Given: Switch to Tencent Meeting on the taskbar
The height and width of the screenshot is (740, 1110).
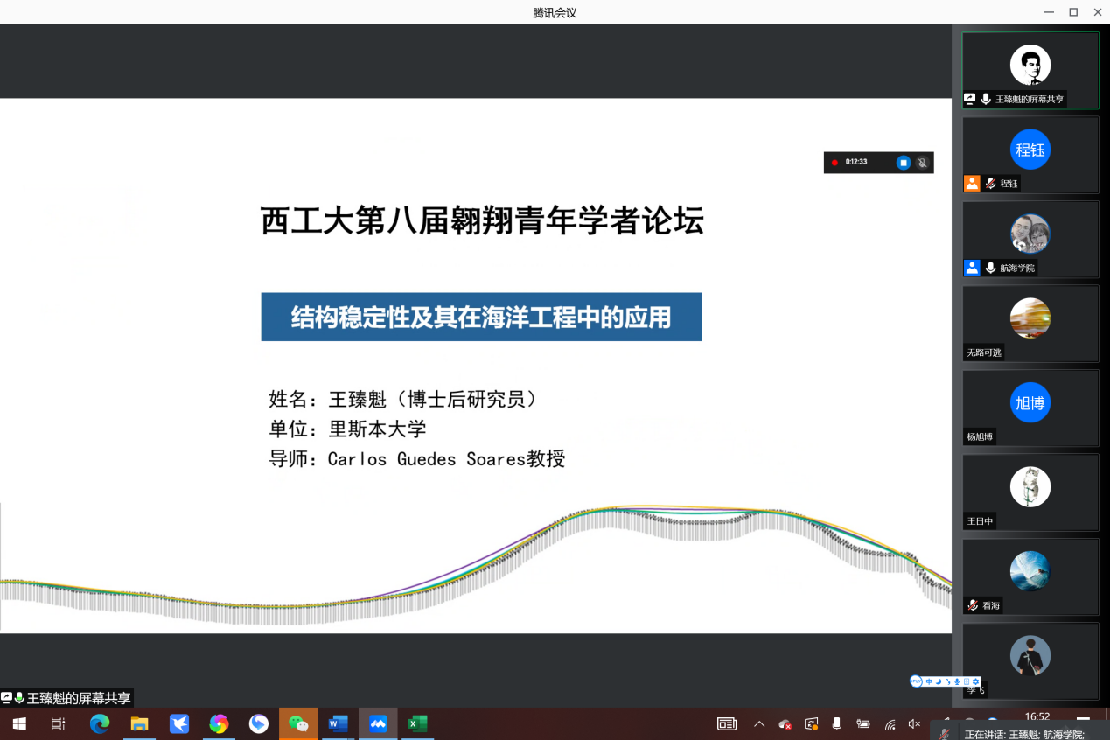Looking at the screenshot, I should click(378, 724).
